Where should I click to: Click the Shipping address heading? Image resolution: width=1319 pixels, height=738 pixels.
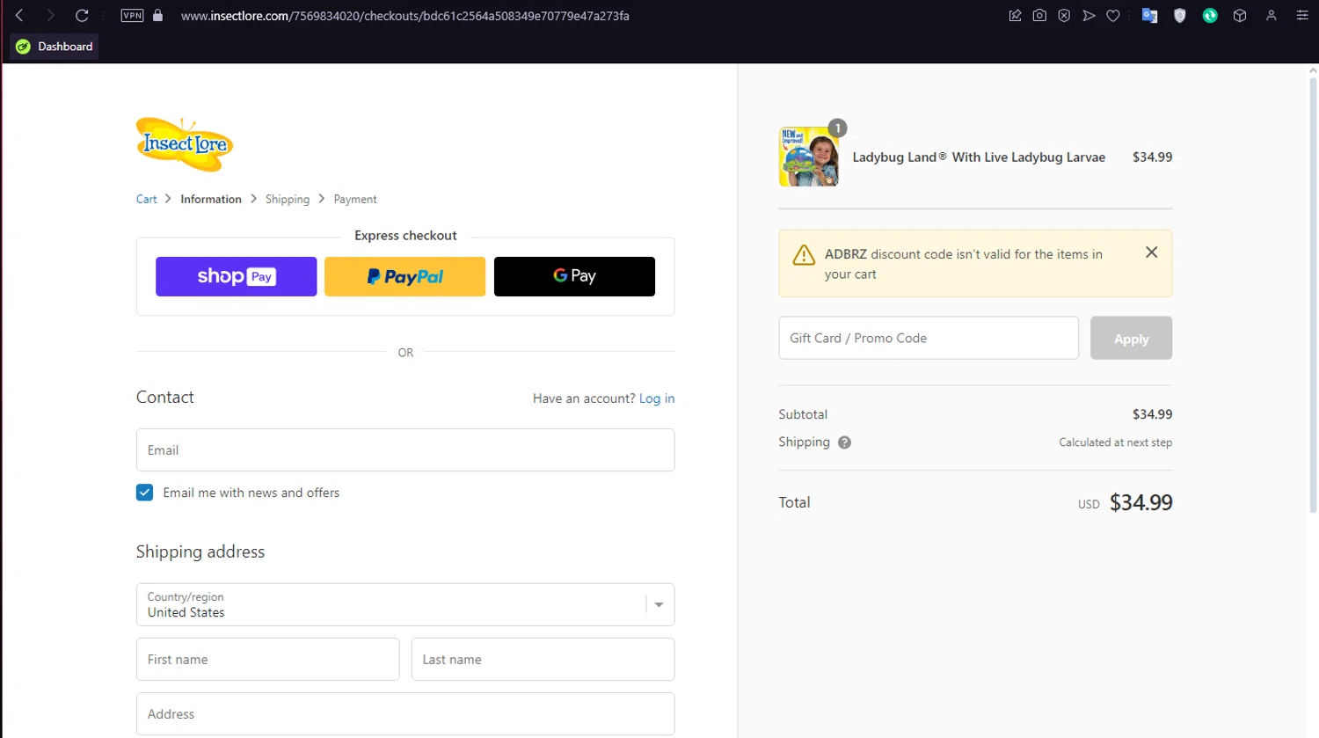[x=200, y=552]
